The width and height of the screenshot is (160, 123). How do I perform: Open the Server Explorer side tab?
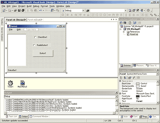[2, 34]
